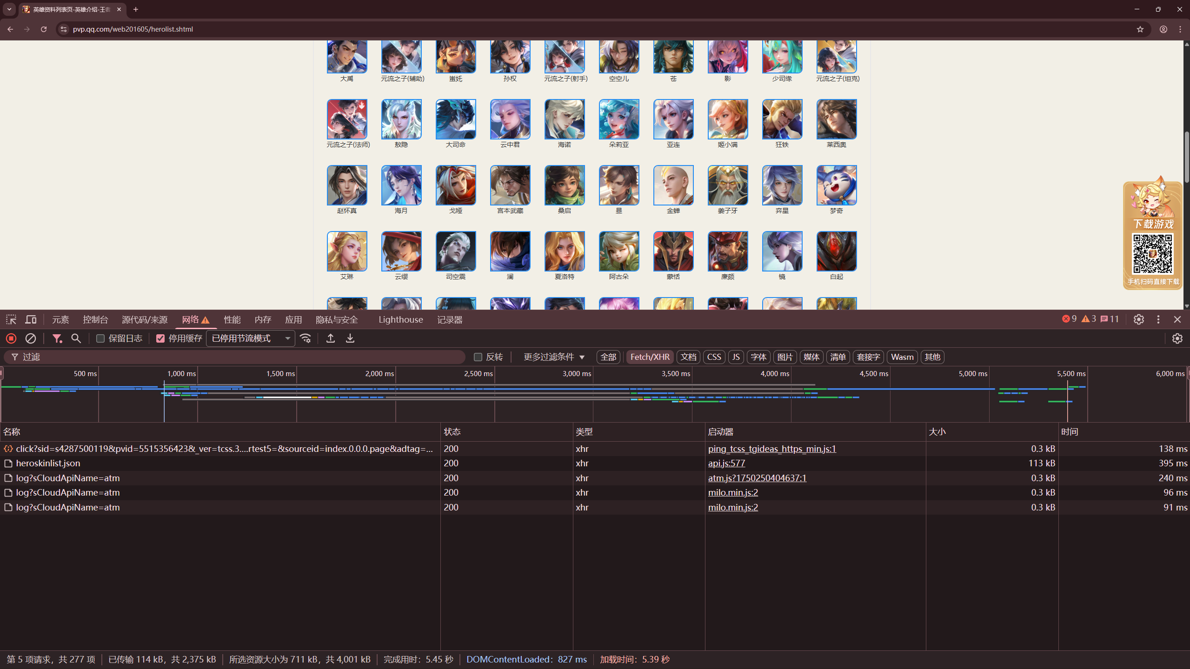Switch to the Lighthouse tab
1190x669 pixels.
click(400, 320)
